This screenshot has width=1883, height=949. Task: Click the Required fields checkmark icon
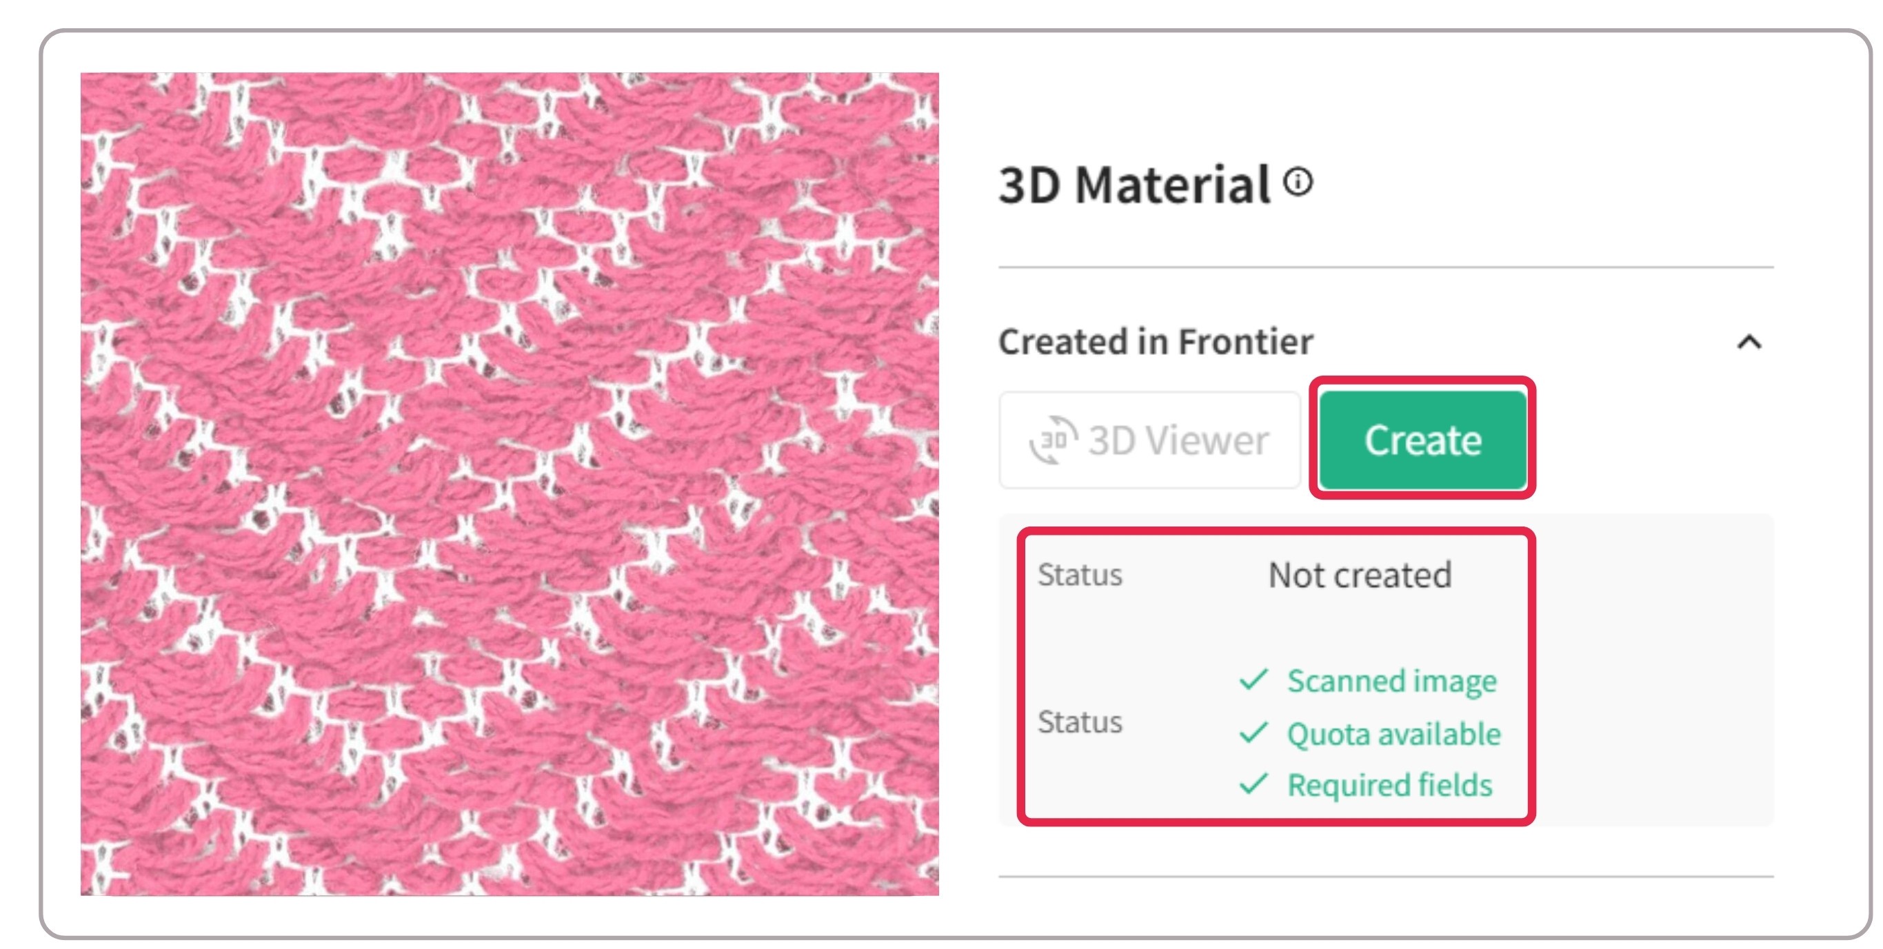click(x=1253, y=784)
